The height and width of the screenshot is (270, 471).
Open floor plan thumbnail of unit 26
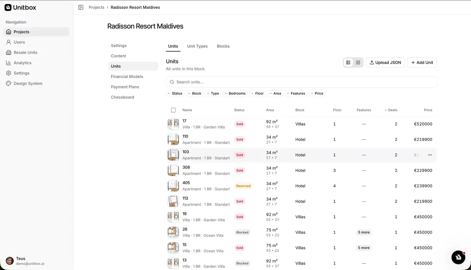173,232
